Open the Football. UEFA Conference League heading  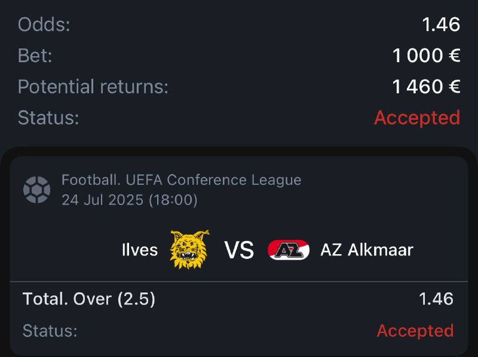(181, 179)
